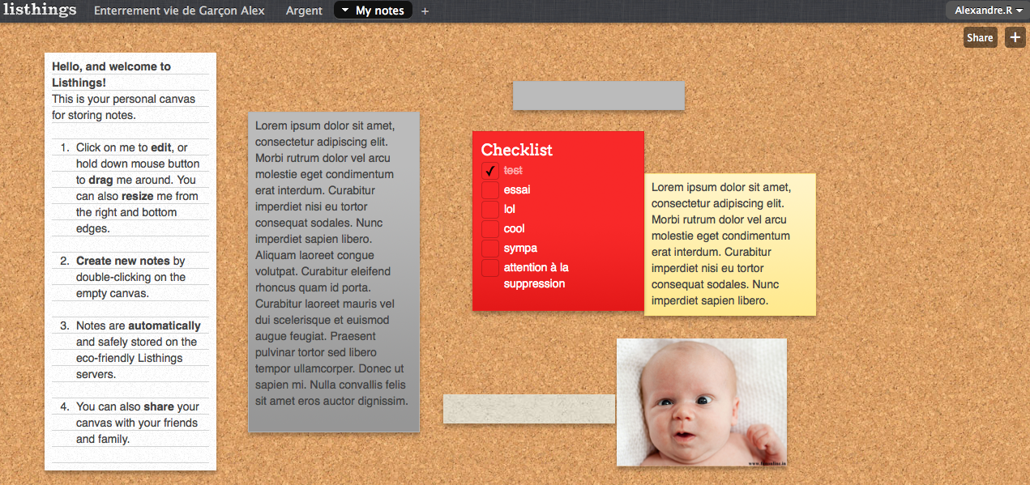Viewport: 1030px width, 485px height.
Task: Open the Argent tab
Action: tap(304, 11)
